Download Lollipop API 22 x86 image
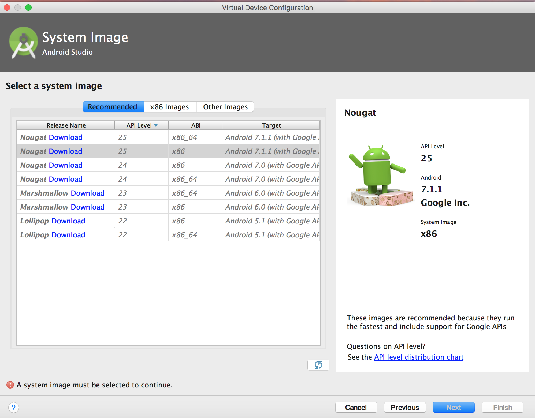This screenshot has height=418, width=535. [x=68, y=221]
